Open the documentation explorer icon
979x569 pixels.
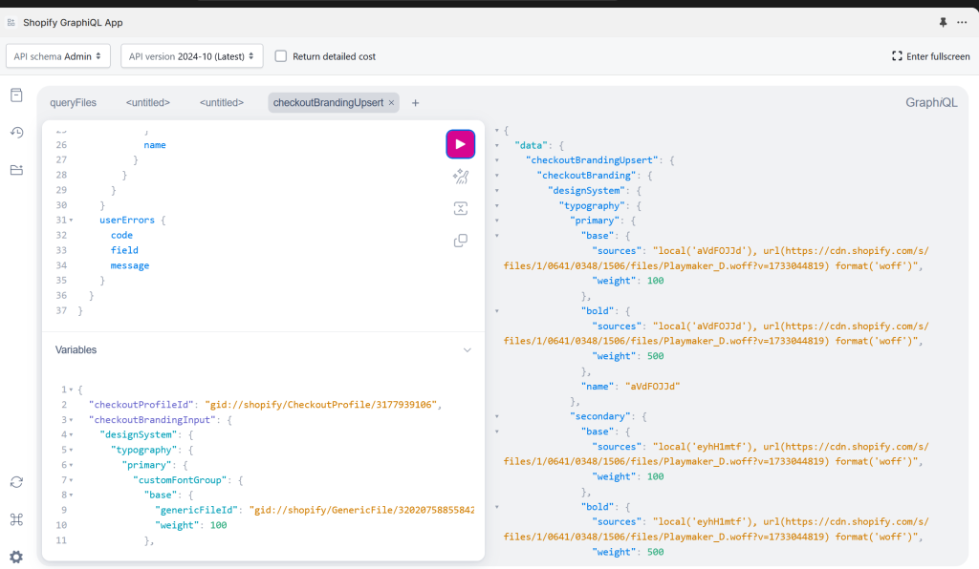tap(16, 95)
